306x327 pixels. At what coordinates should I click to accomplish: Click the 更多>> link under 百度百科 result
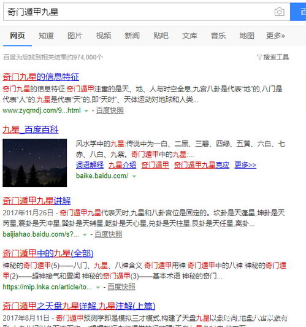coord(245,165)
